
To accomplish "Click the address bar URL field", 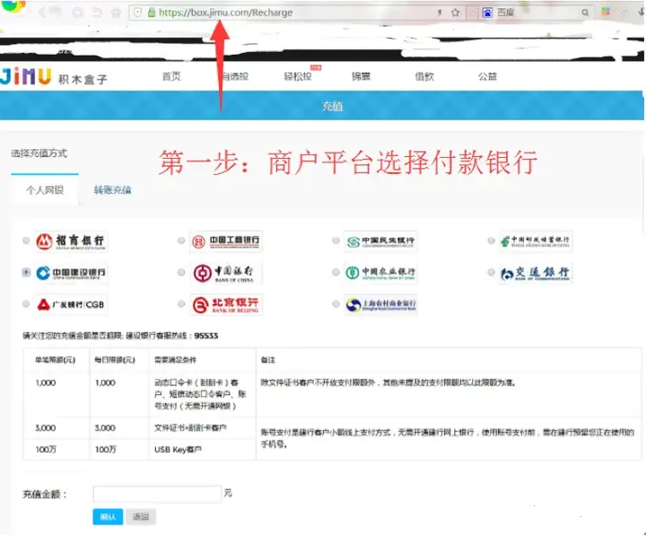I will 297,13.
